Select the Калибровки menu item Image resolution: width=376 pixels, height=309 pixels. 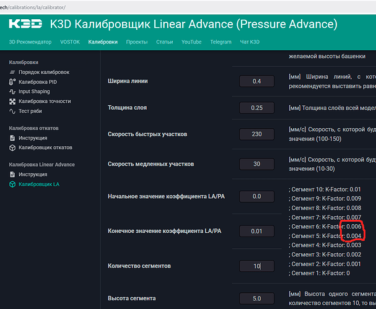coord(103,42)
